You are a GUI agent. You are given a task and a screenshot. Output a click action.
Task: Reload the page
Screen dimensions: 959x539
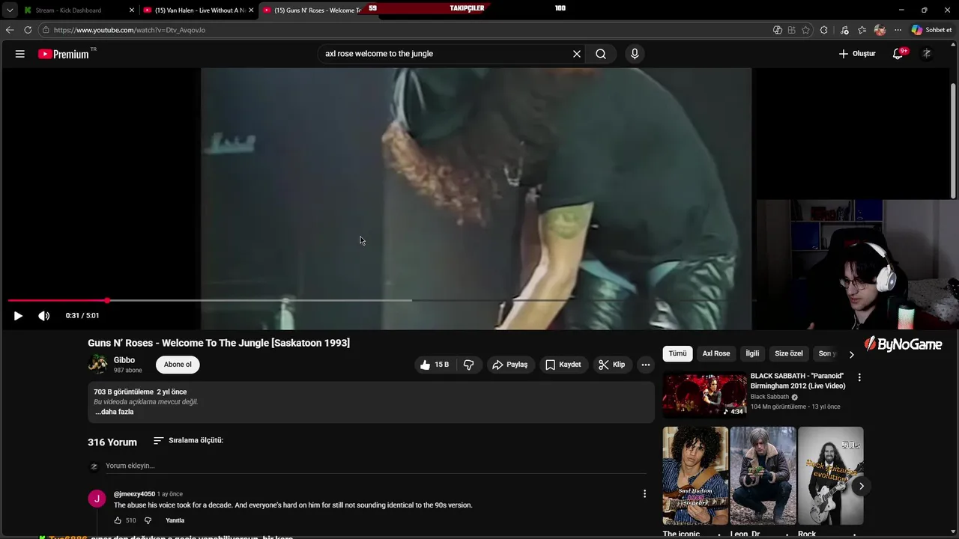(x=28, y=30)
